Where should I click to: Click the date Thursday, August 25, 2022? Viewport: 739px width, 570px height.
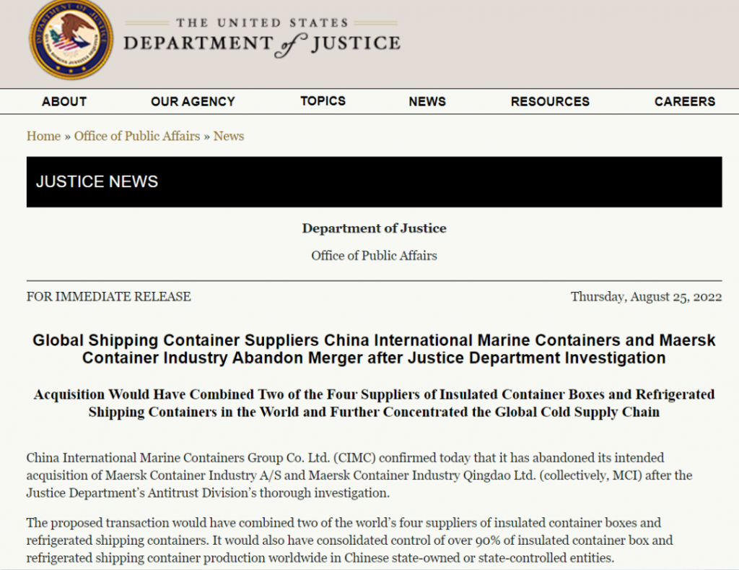point(646,297)
